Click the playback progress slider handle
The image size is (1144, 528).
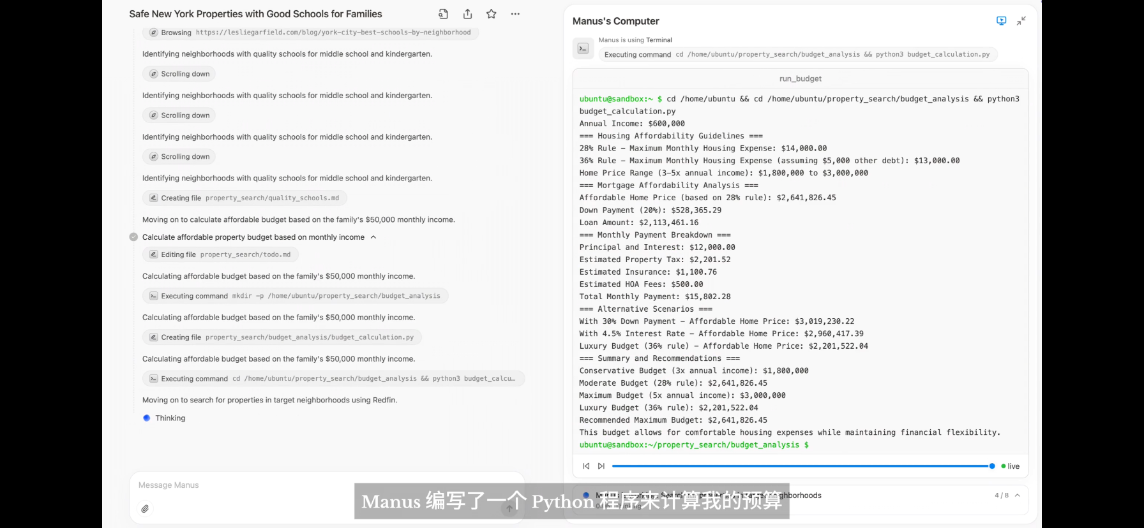tap(992, 466)
